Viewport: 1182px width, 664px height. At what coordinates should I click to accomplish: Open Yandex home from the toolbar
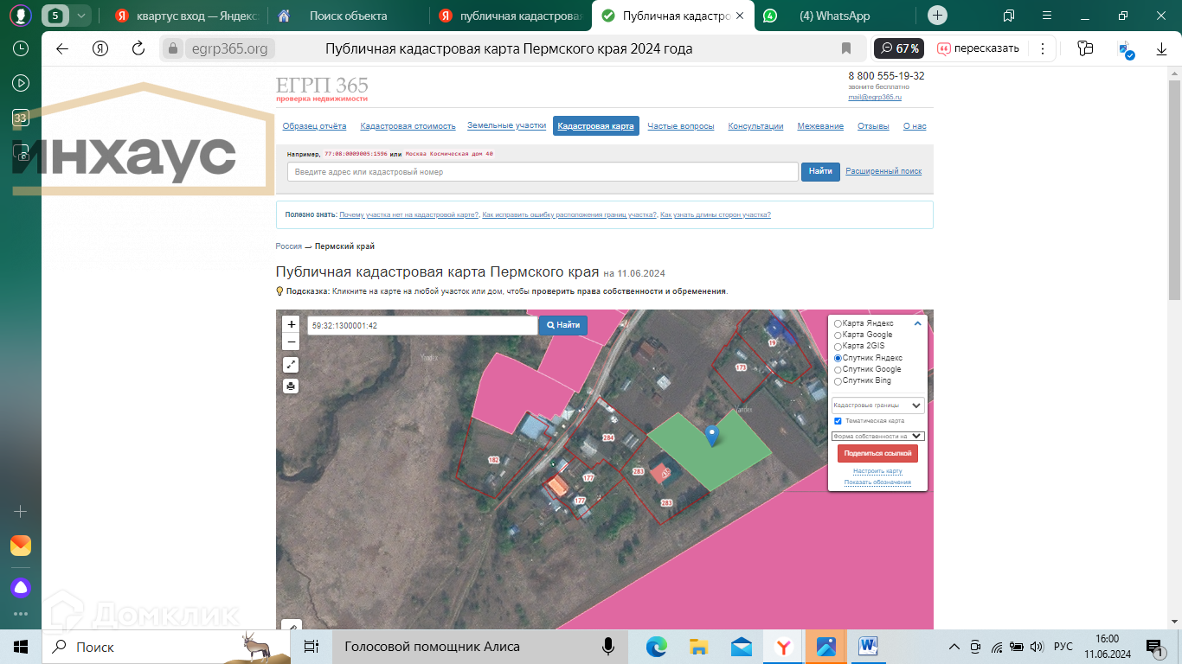(x=100, y=48)
